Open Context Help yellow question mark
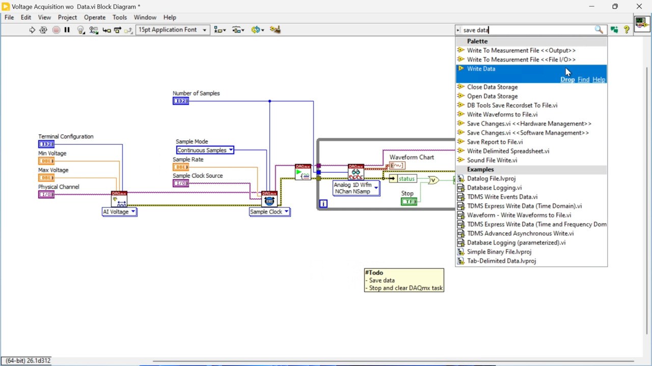Viewport: 652px width, 366px height. 627,30
